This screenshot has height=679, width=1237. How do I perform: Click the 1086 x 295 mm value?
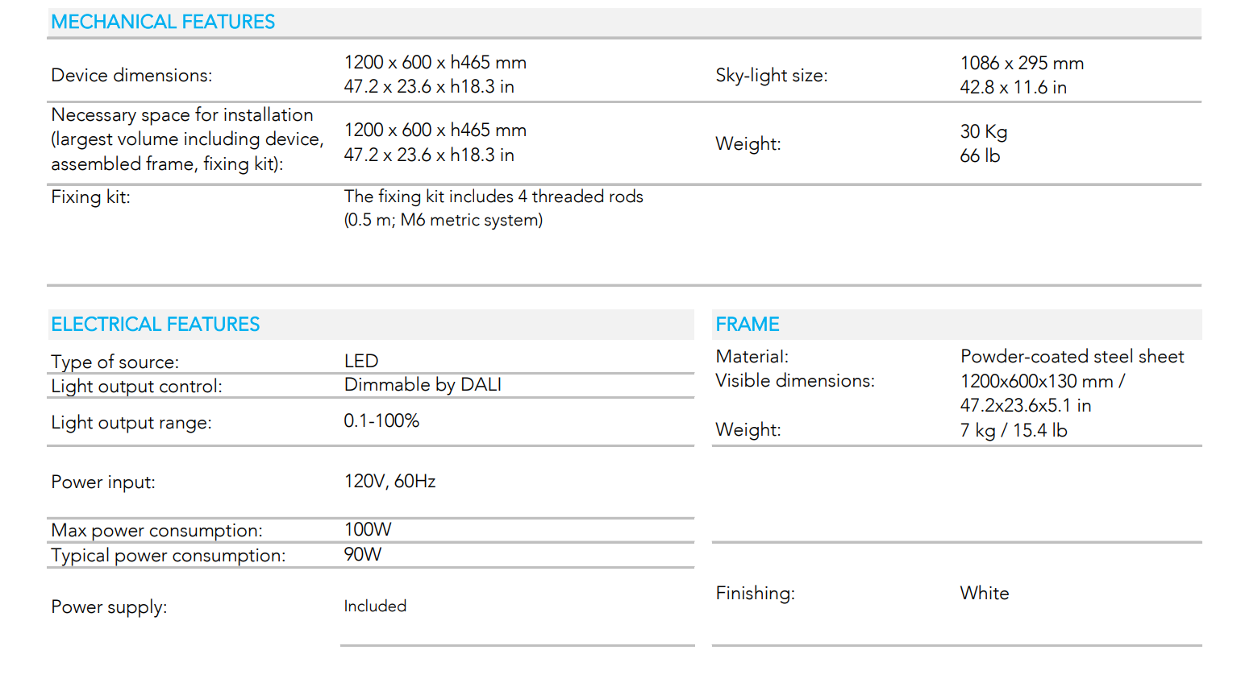click(1022, 63)
